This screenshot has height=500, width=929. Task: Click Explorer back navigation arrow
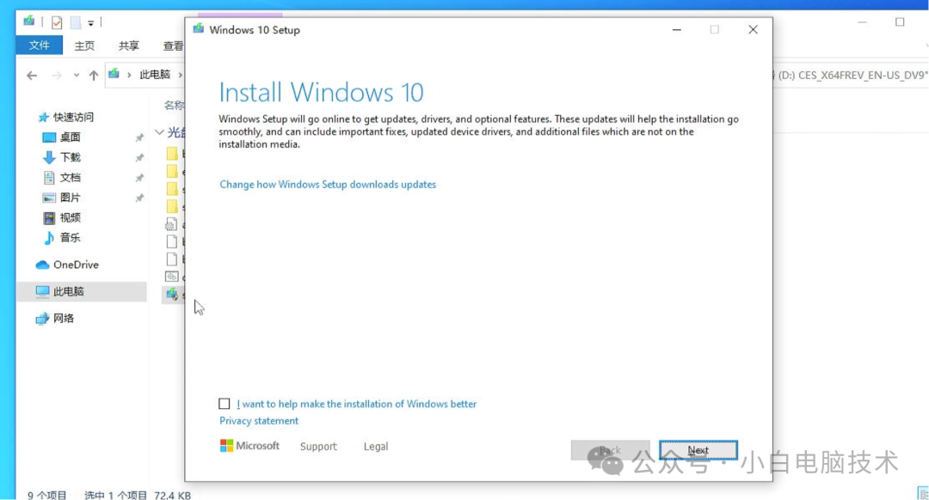32,75
